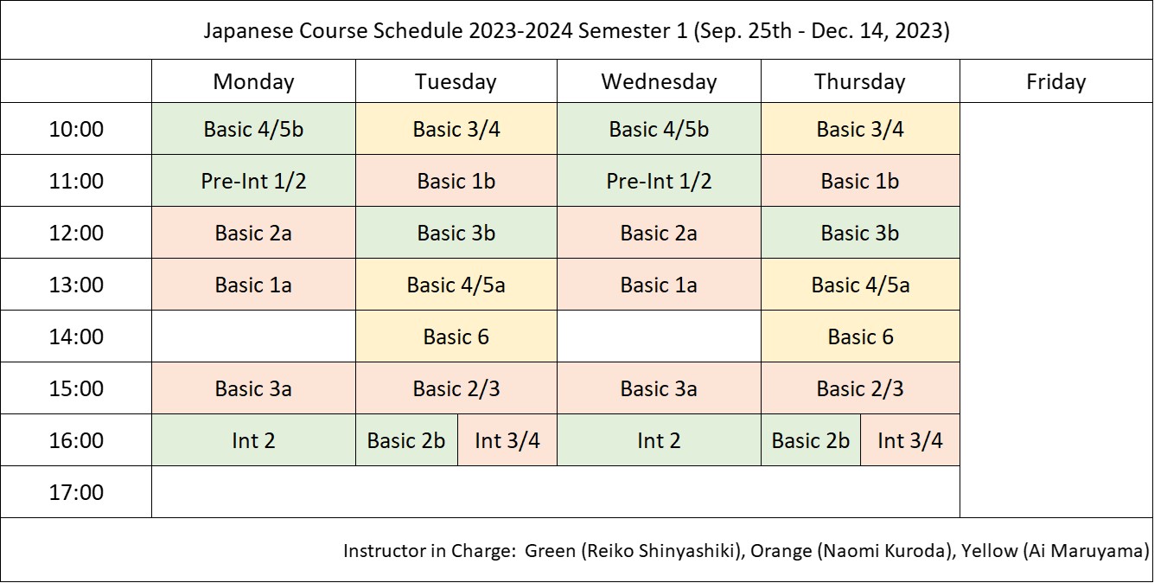Select the Tuesday column header

pos(456,81)
